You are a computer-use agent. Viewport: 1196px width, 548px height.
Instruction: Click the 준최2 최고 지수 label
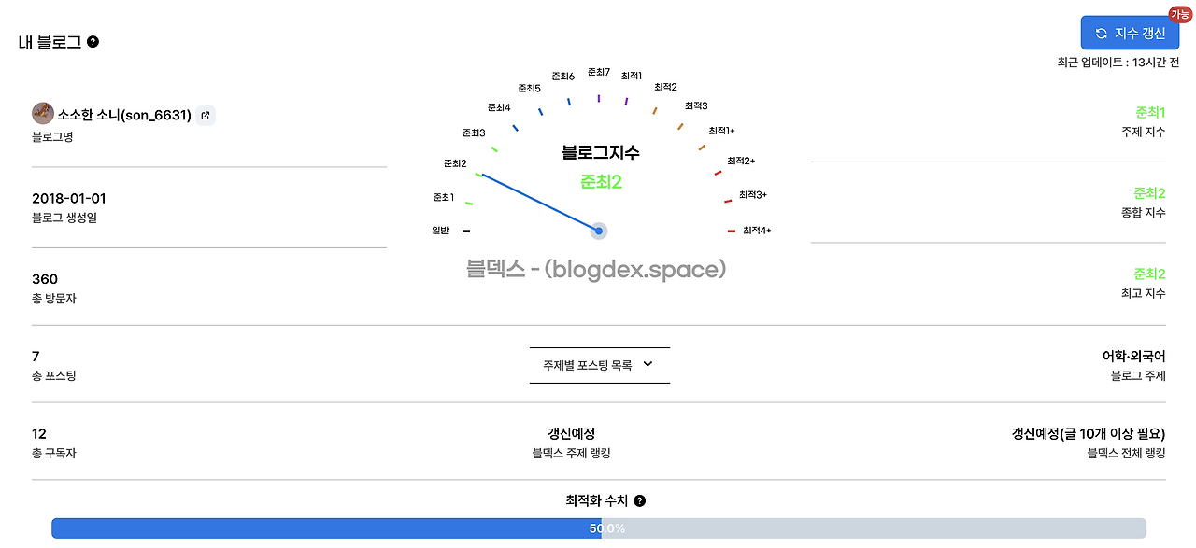pyautogui.click(x=1148, y=274)
